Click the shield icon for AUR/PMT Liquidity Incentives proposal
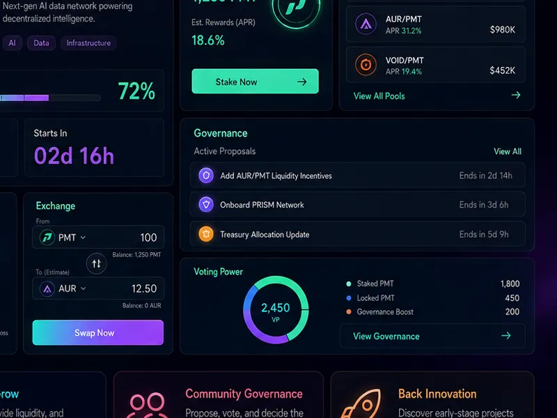Screen dimensions: 557x418 tap(206, 176)
